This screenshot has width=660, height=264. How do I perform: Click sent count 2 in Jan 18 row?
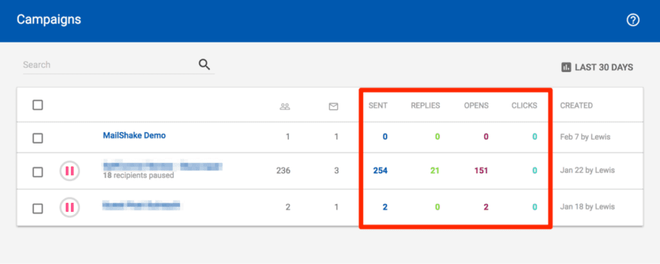(385, 207)
